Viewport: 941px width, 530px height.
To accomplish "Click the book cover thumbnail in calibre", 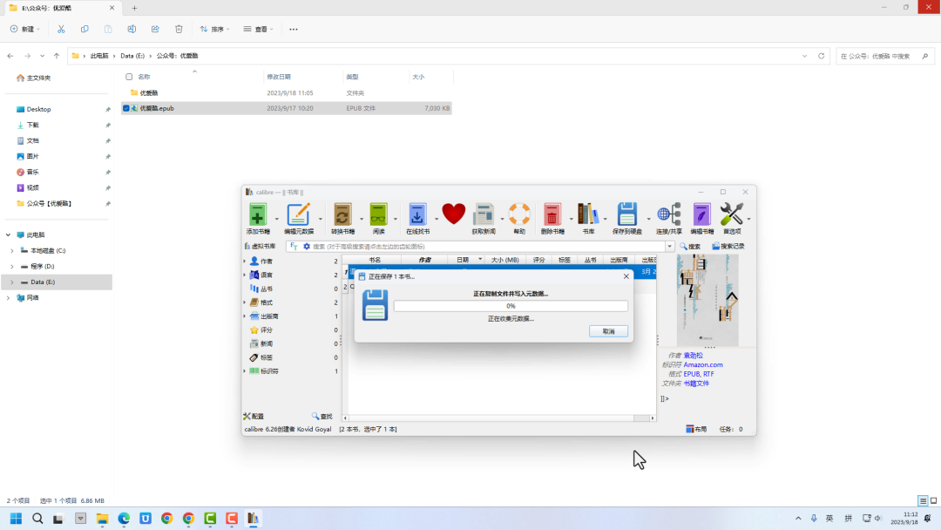I will pos(707,300).
